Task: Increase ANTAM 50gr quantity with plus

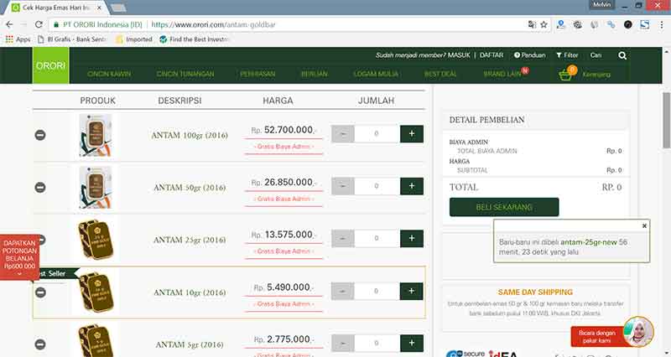Action: 412,186
